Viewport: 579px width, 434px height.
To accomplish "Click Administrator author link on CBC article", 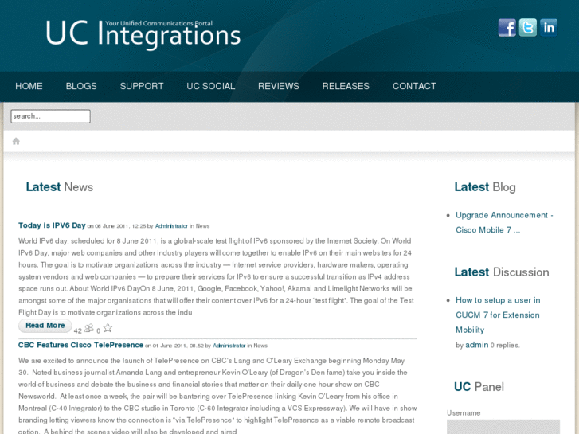I will coord(229,346).
